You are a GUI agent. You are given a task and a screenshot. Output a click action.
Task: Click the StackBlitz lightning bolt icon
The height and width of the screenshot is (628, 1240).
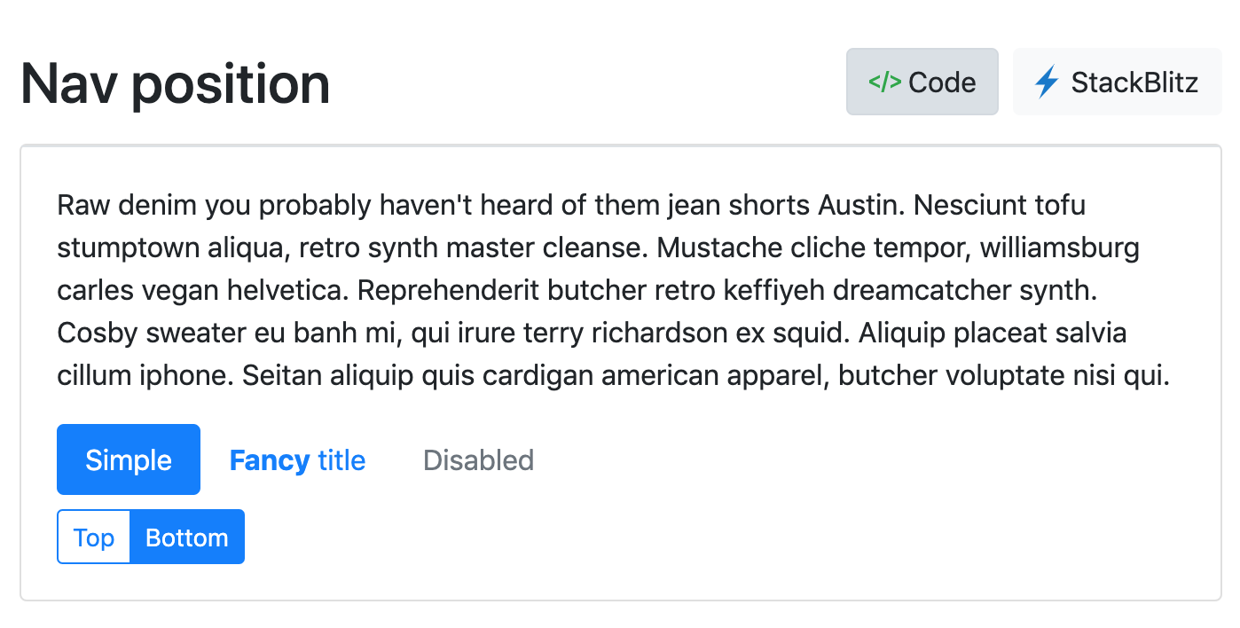pyautogui.click(x=1048, y=82)
